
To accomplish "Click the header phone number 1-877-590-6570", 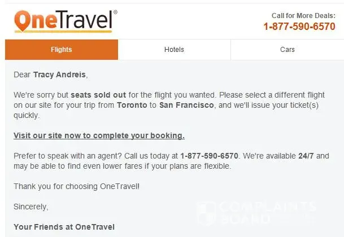I will pyautogui.click(x=299, y=27).
